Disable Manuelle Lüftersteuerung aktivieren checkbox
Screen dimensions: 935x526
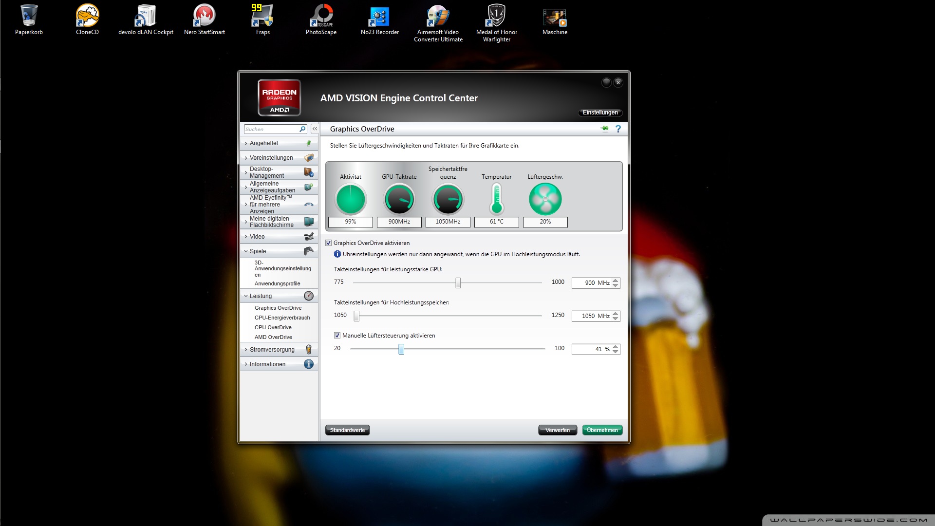[337, 336]
